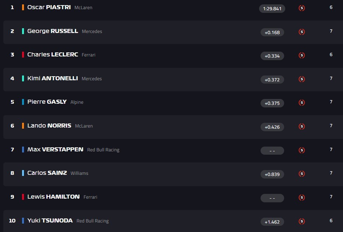Open Max Verstappen's driver entry
Viewport: 343px width, 232px height.
(x=55, y=150)
